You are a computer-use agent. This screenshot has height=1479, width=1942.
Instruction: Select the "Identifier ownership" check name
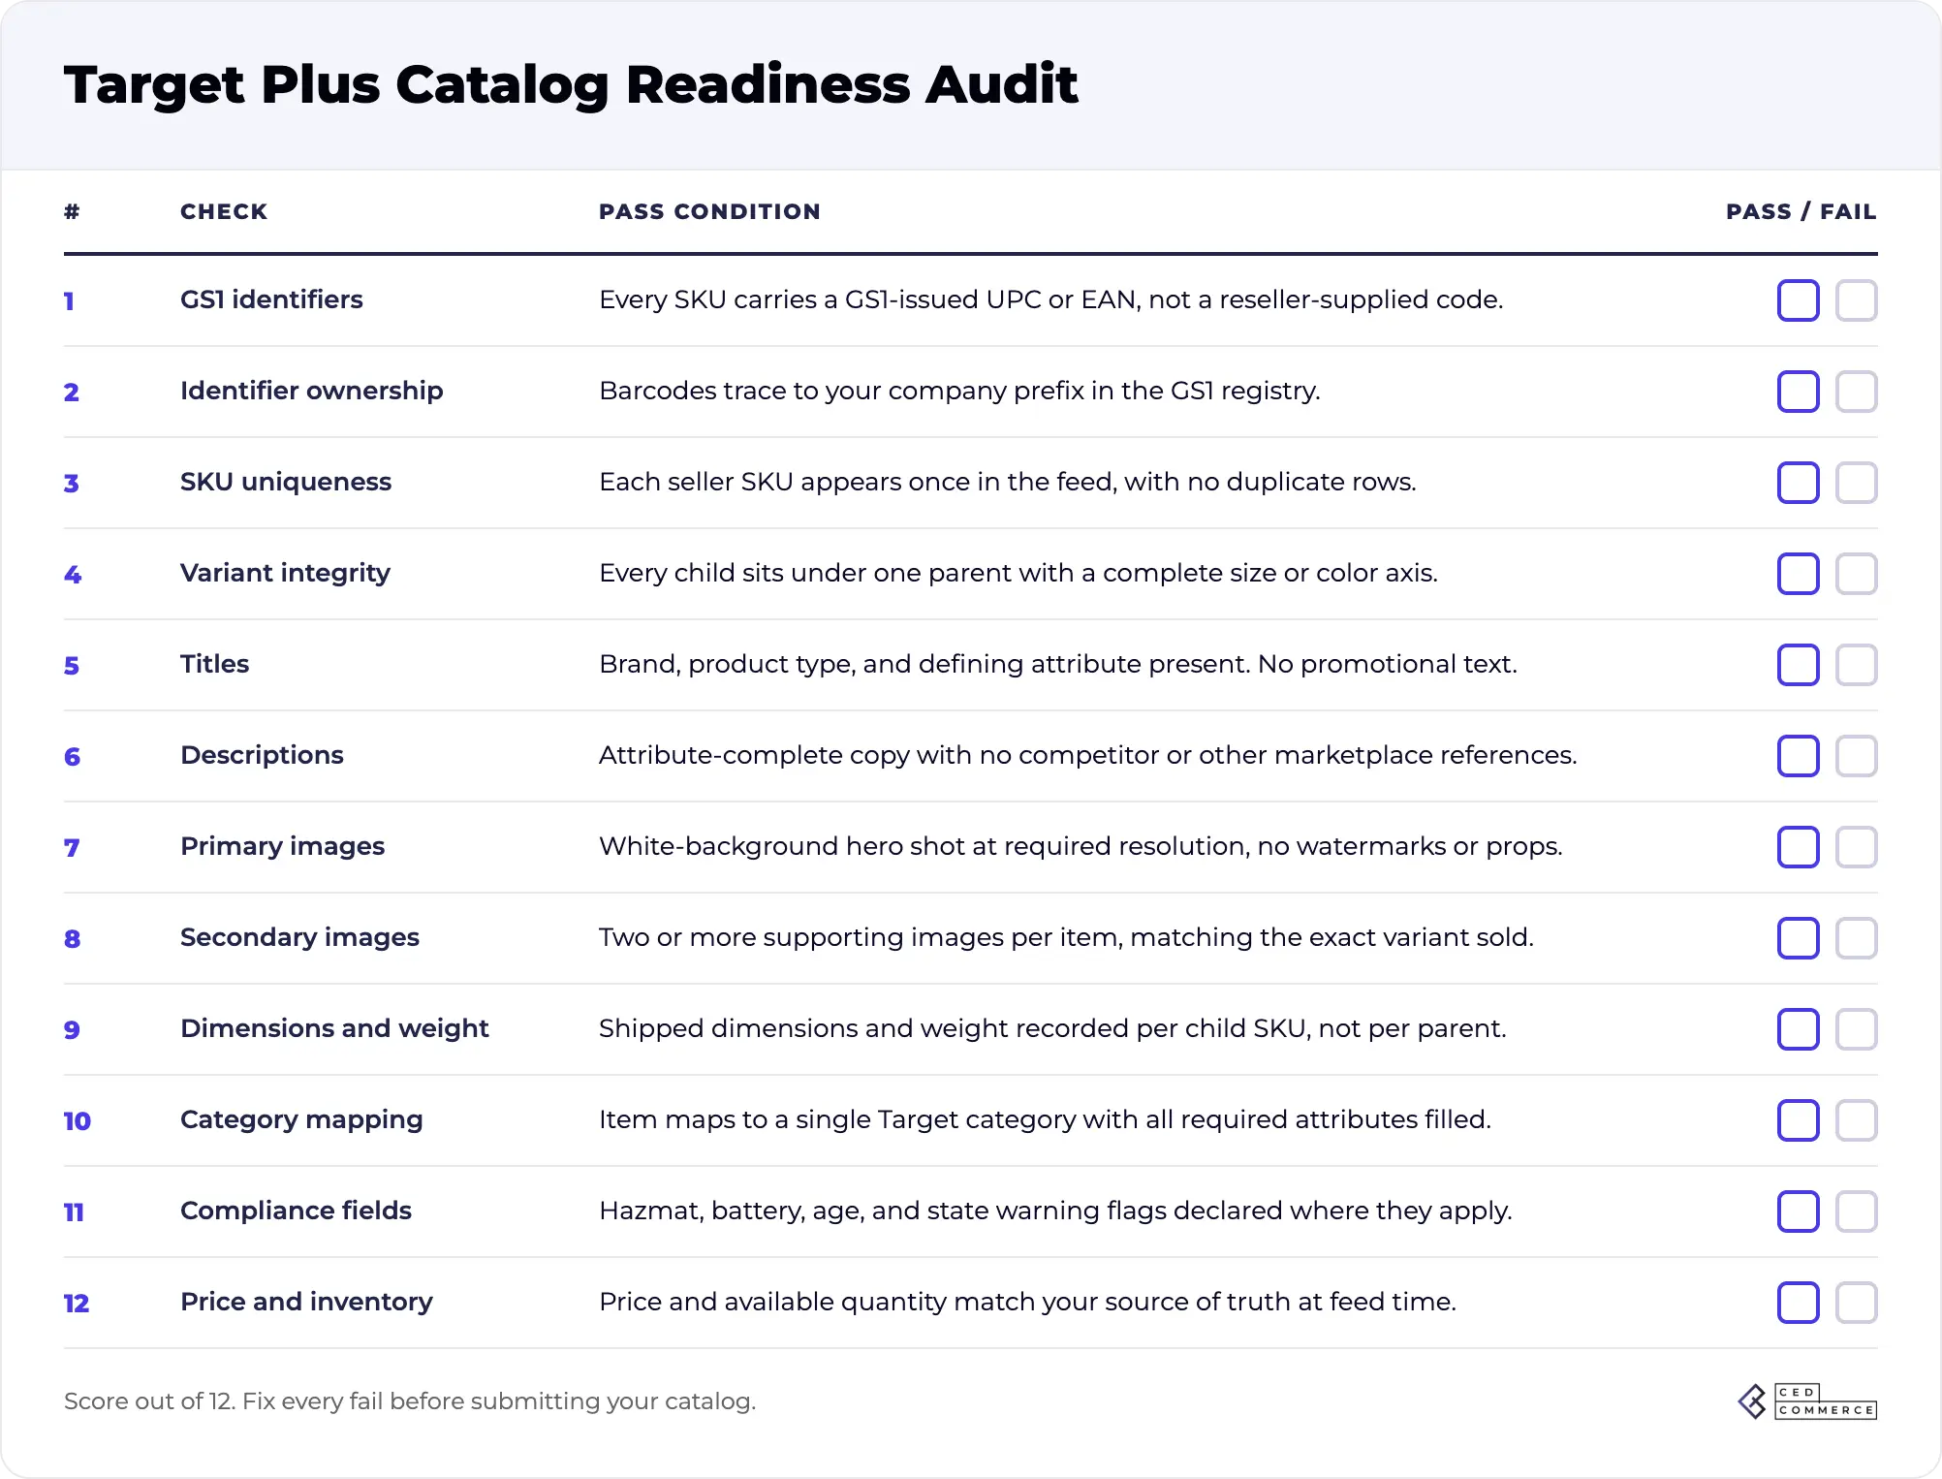tap(312, 391)
